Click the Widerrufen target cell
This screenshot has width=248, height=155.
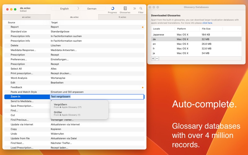coord(57,134)
